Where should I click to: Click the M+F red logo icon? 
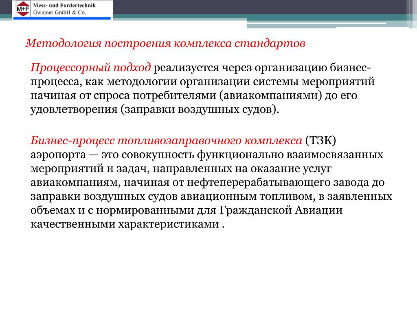click(23, 9)
